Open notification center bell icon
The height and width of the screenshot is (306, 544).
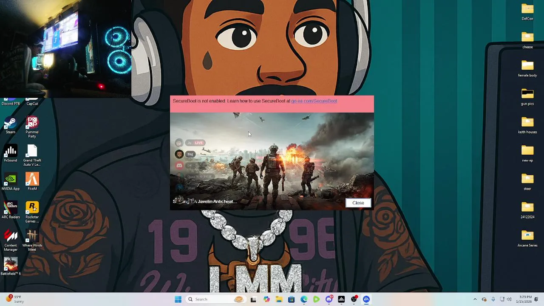(x=536, y=299)
